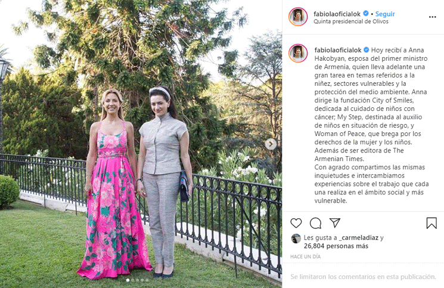The height and width of the screenshot is (288, 444).
Task: Open fabiolaoficialok profile picture in header
Action: (x=298, y=17)
